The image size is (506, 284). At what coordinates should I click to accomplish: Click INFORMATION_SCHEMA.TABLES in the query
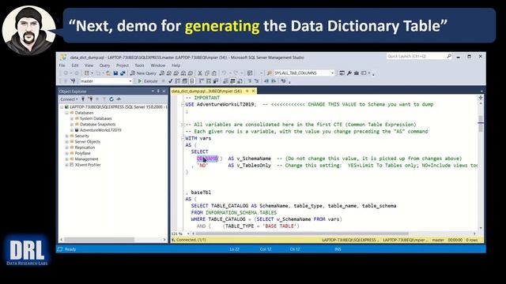(x=240, y=212)
